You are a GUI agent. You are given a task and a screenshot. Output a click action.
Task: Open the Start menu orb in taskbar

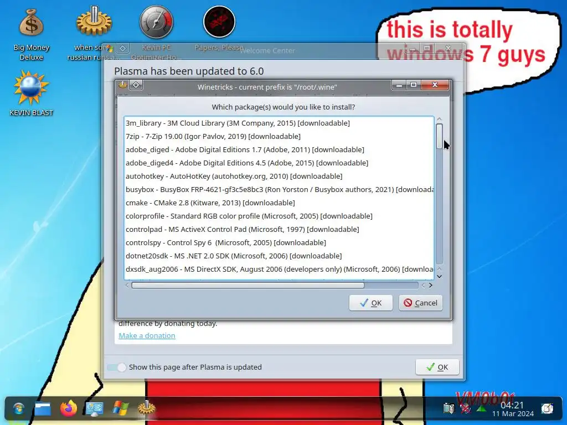point(18,408)
